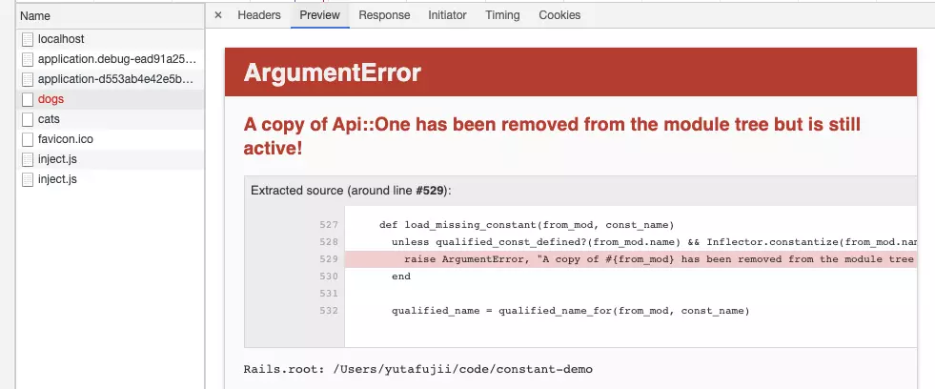
Task: Close the request details panel
Action: click(217, 15)
